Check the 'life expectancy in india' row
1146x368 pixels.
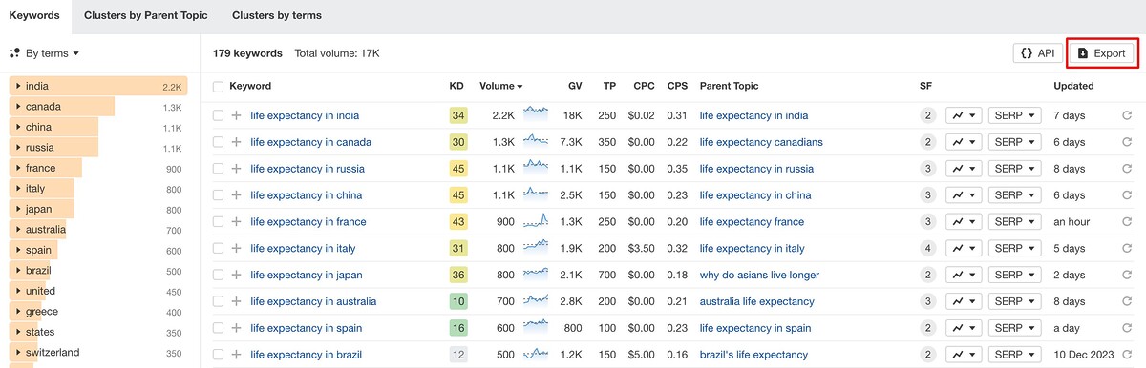(x=219, y=115)
